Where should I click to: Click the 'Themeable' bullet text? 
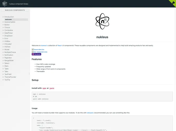click(40, 71)
